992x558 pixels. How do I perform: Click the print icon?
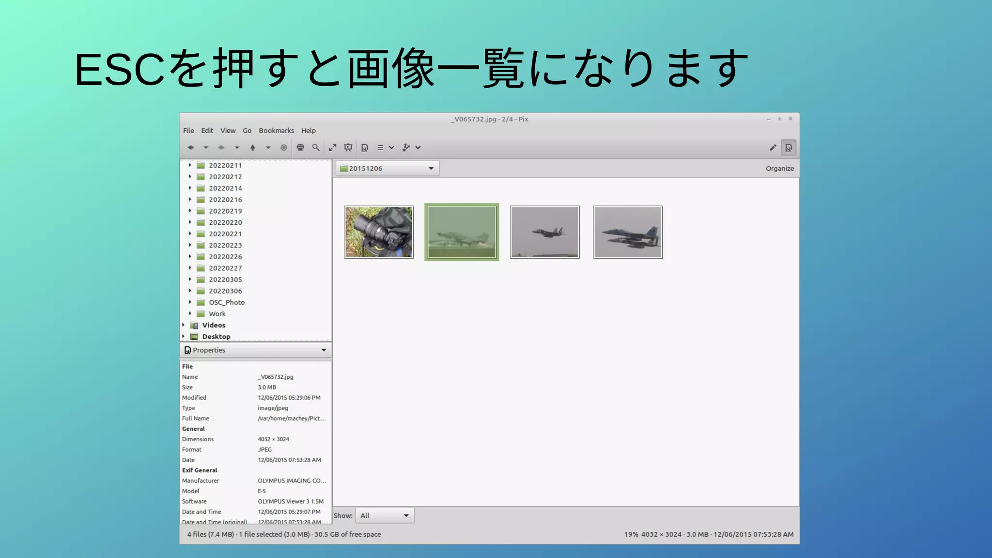[x=300, y=148]
